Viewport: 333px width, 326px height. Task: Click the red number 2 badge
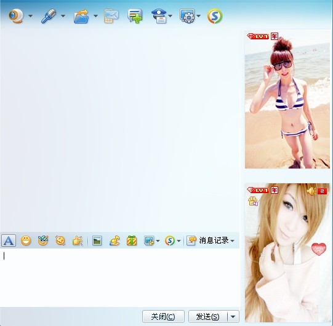(322, 191)
